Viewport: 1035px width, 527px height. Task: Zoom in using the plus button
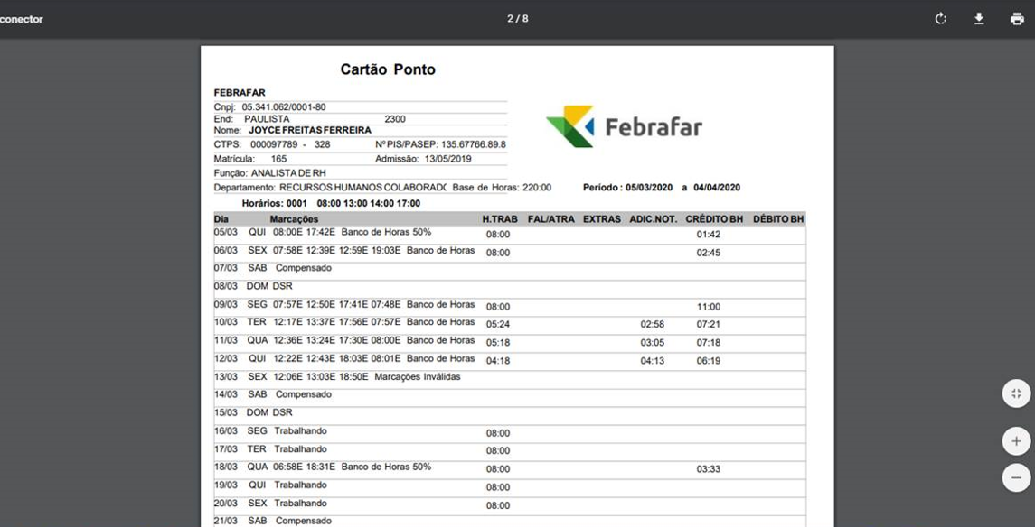tap(1016, 441)
